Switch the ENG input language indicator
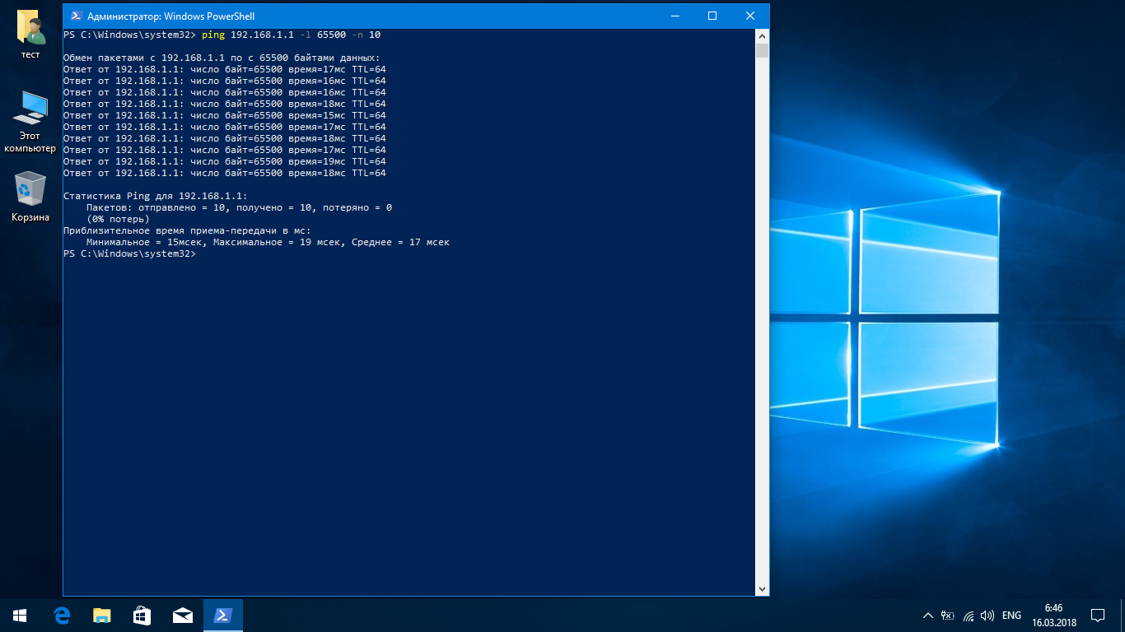The width and height of the screenshot is (1125, 632). 1011,615
